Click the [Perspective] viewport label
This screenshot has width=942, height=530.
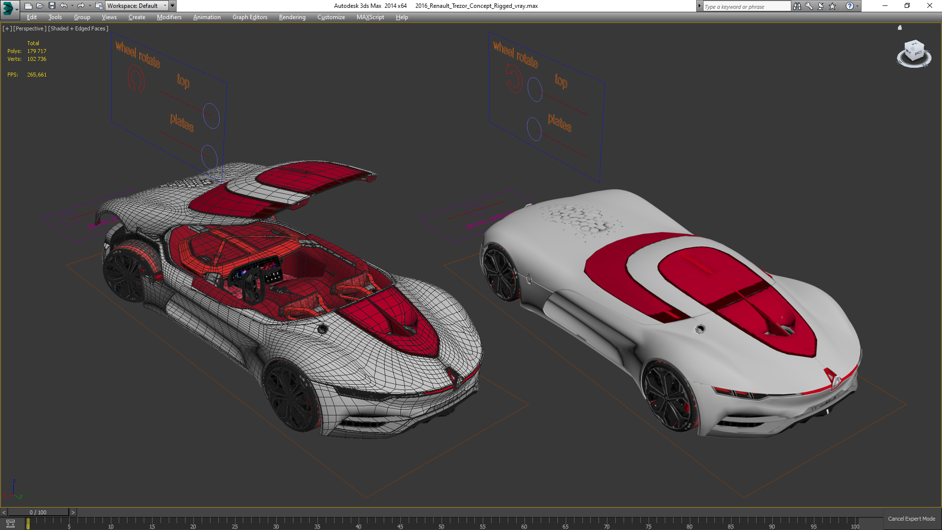[x=30, y=28]
